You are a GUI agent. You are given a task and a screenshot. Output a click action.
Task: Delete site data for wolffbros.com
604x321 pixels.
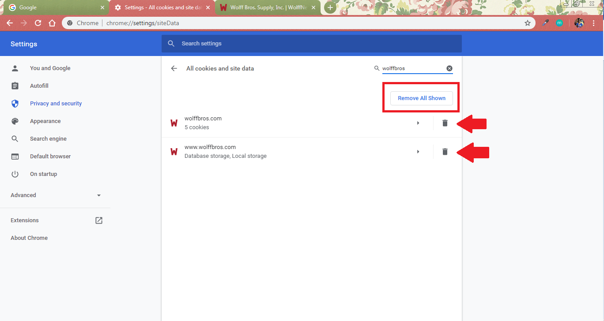tap(445, 123)
